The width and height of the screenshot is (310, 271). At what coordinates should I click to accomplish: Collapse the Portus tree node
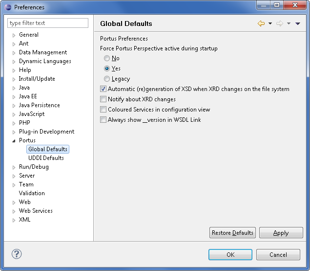[x=14, y=141]
